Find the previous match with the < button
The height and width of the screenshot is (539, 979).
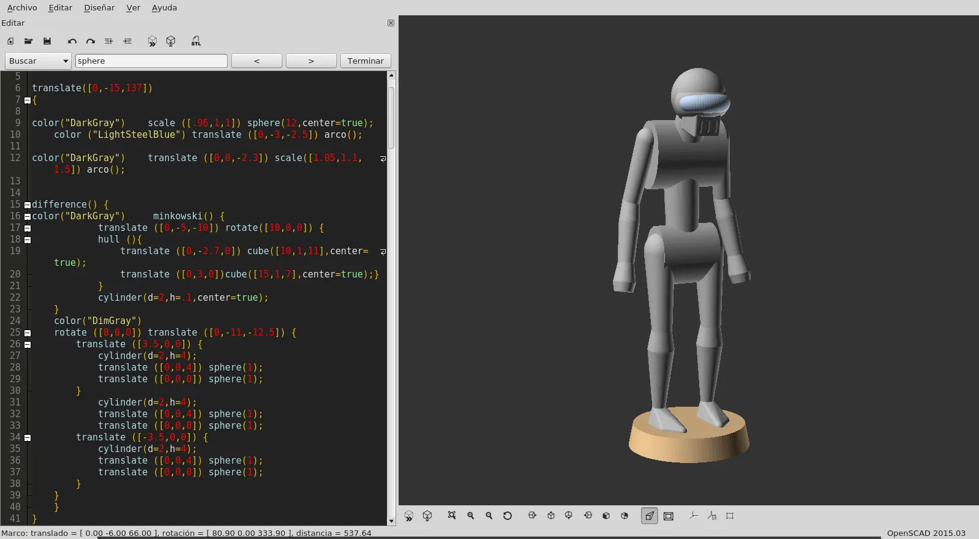tap(257, 61)
